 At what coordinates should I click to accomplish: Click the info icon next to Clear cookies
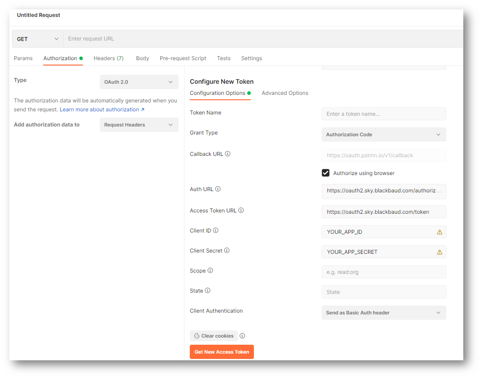tap(242, 336)
